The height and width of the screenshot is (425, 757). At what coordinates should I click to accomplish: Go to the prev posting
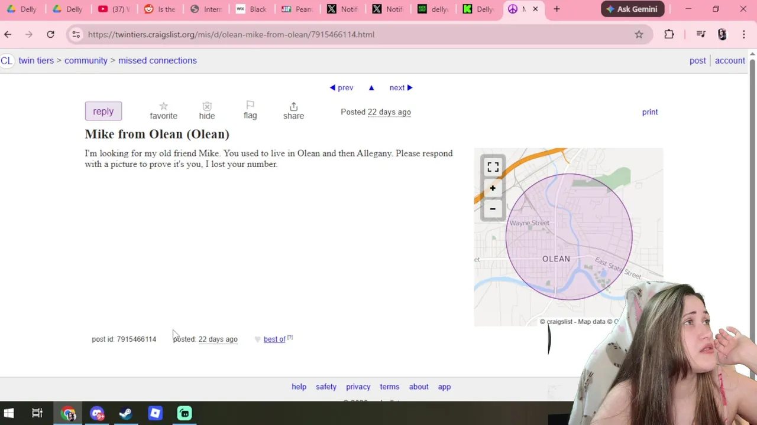tap(341, 87)
